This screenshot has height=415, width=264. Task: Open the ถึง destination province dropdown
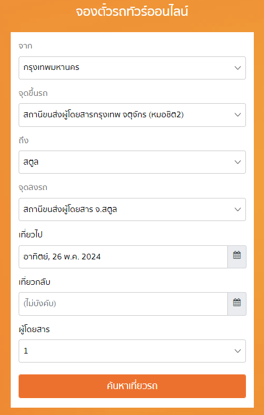tap(132, 162)
